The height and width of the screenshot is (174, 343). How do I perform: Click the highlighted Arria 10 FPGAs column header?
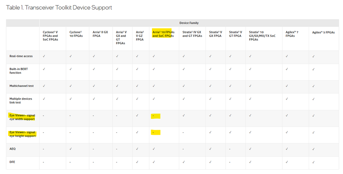(163, 34)
